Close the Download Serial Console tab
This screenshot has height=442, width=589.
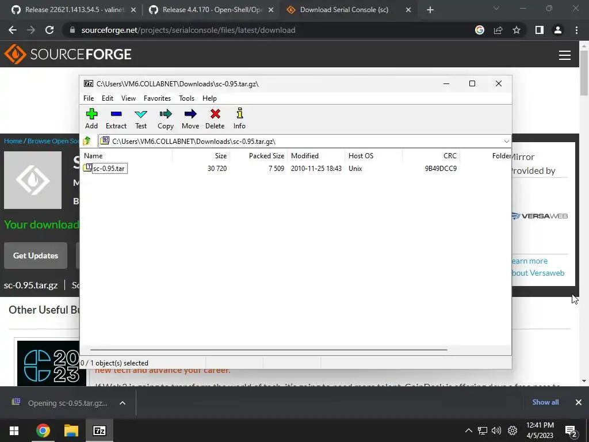coord(408,10)
